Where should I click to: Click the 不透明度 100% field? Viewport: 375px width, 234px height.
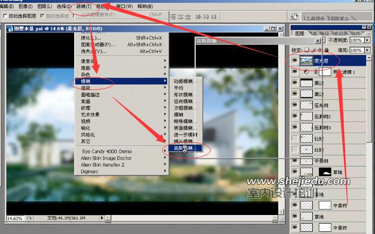point(357,40)
